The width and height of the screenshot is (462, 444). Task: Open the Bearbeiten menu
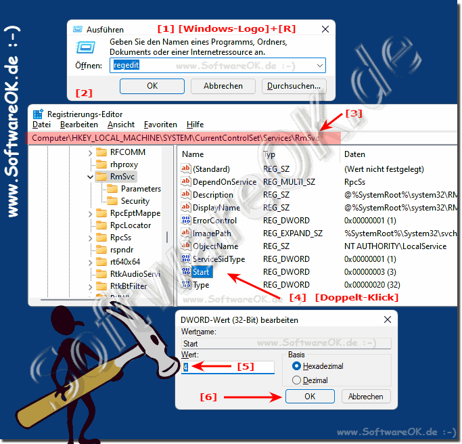[x=79, y=125]
